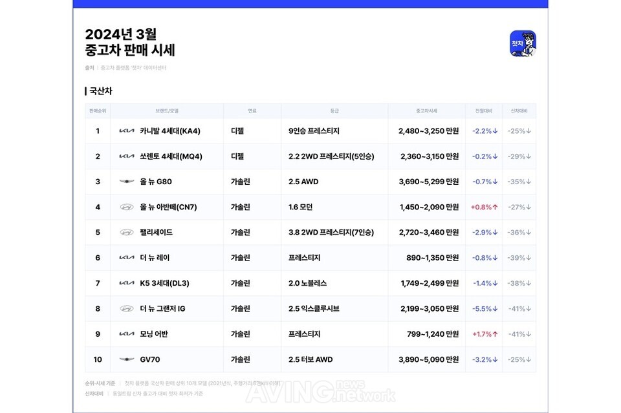This screenshot has height=413, width=621.
Task: Click price 3,890~5,090 만원
Action: click(429, 359)
